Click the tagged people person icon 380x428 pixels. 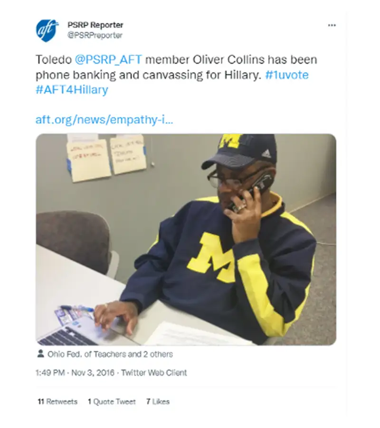click(40, 354)
